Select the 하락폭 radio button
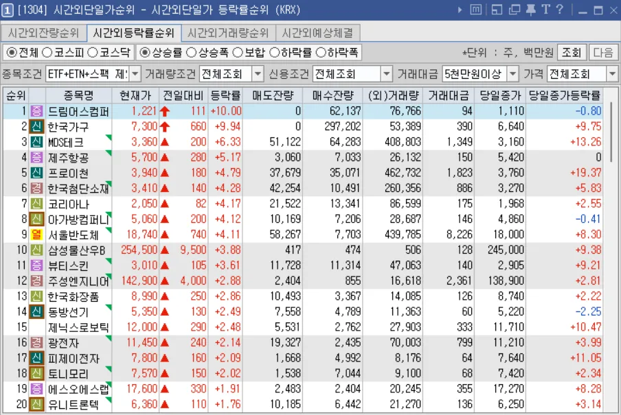The image size is (621, 415). [x=321, y=53]
